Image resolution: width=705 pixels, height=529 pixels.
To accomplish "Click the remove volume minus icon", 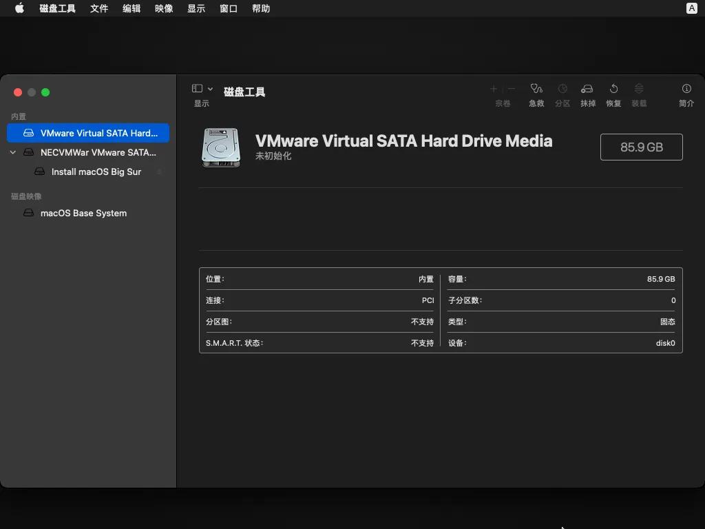I will 512,89.
